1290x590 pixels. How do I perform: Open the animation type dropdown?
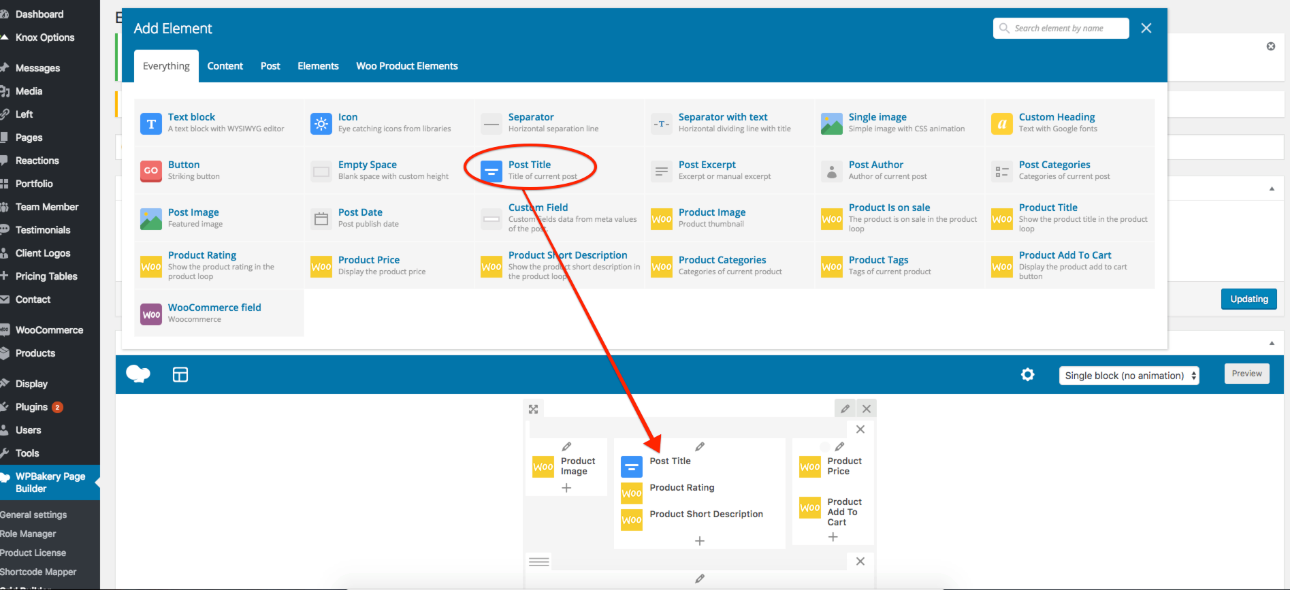[x=1129, y=376]
